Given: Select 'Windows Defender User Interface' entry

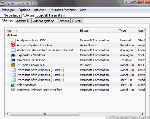Looking at the screenshot, I should (39, 90).
